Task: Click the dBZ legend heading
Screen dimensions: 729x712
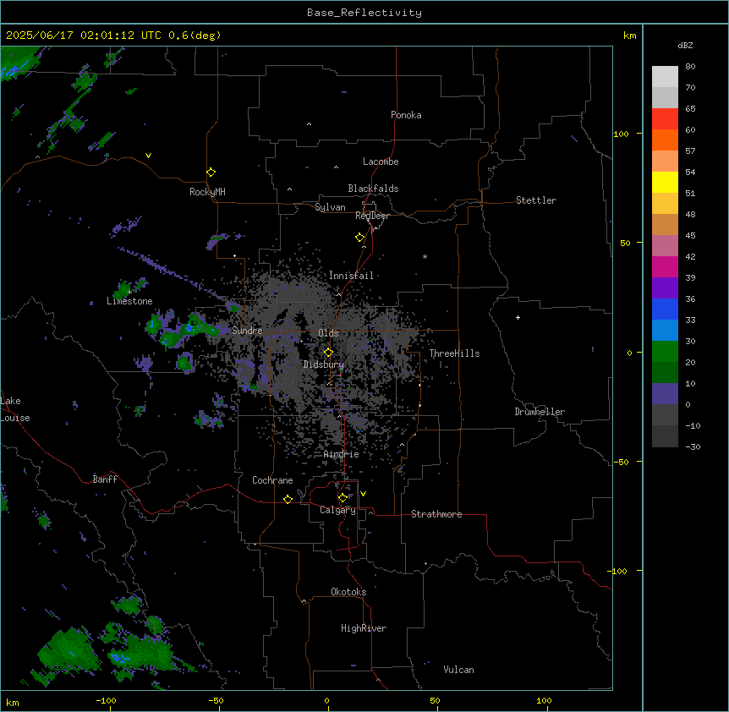Action: [685, 45]
